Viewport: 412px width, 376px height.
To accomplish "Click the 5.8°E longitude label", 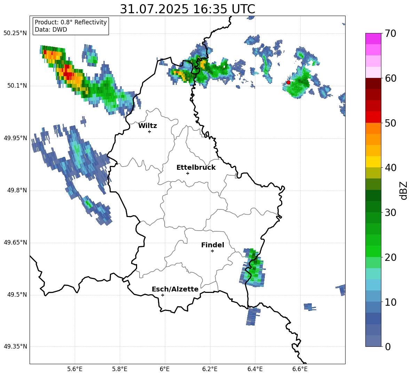I will [120, 369].
